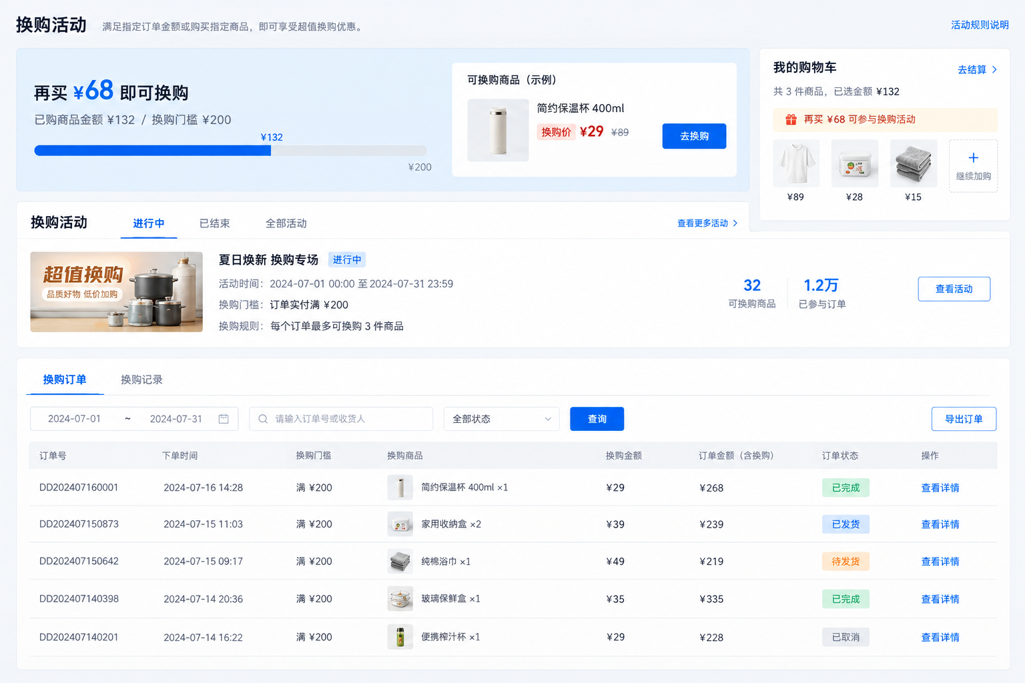Screen dimensions: 1025x683
Task: Open thumbnail of 便携榨汁杯 in order row
Action: coord(400,637)
